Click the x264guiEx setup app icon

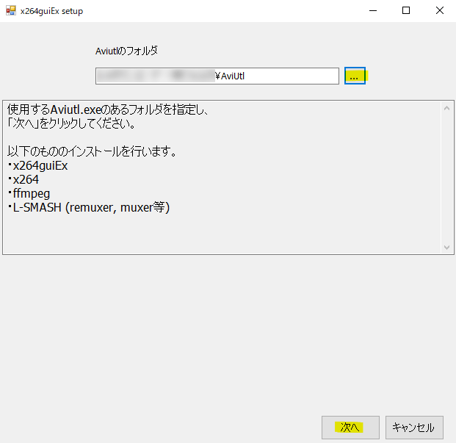click(11, 11)
